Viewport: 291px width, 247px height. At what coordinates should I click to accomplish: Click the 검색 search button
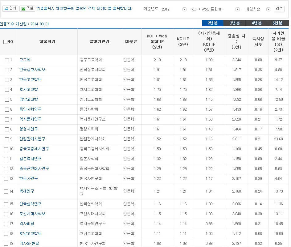coord(279,9)
